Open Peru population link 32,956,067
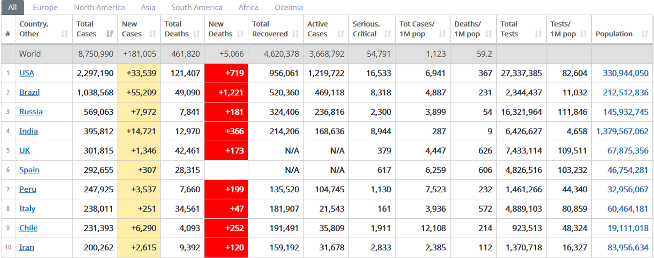This screenshot has height=258, width=654. pos(628,189)
